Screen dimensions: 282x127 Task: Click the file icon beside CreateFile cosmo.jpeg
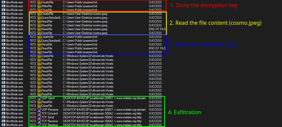pos(39,14)
